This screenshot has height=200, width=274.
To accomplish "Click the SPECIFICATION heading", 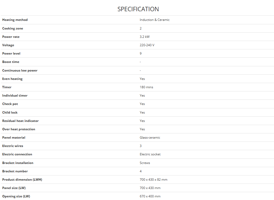I will tap(138, 9).
